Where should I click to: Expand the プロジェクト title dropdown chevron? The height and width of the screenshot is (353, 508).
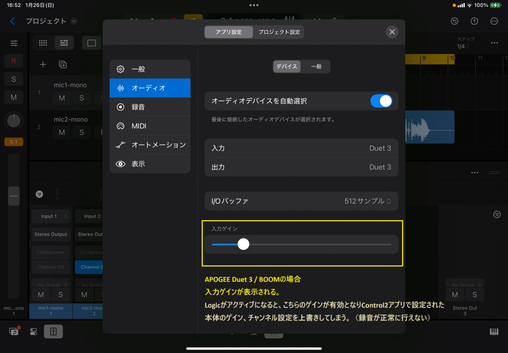click(x=74, y=21)
